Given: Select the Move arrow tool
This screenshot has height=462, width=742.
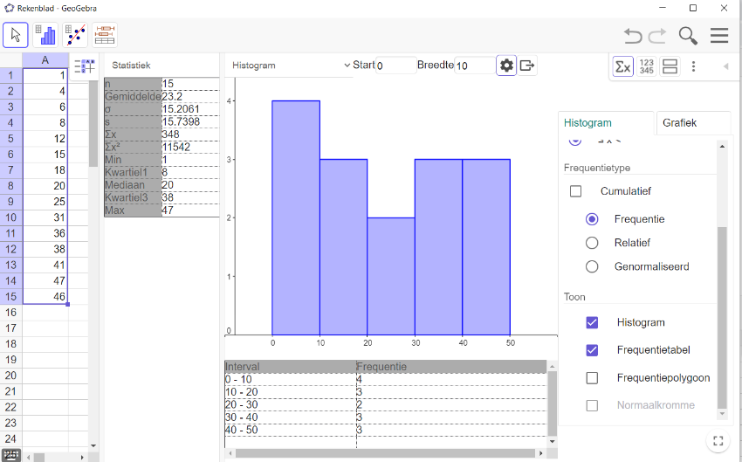Looking at the screenshot, I should point(16,35).
